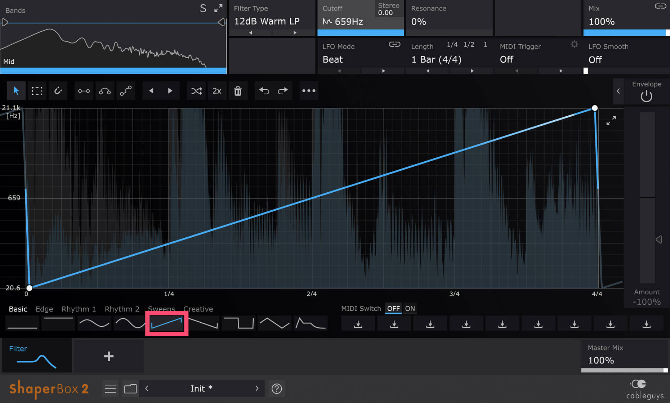Open the 12dB Warm LP filter type menu

(x=267, y=21)
